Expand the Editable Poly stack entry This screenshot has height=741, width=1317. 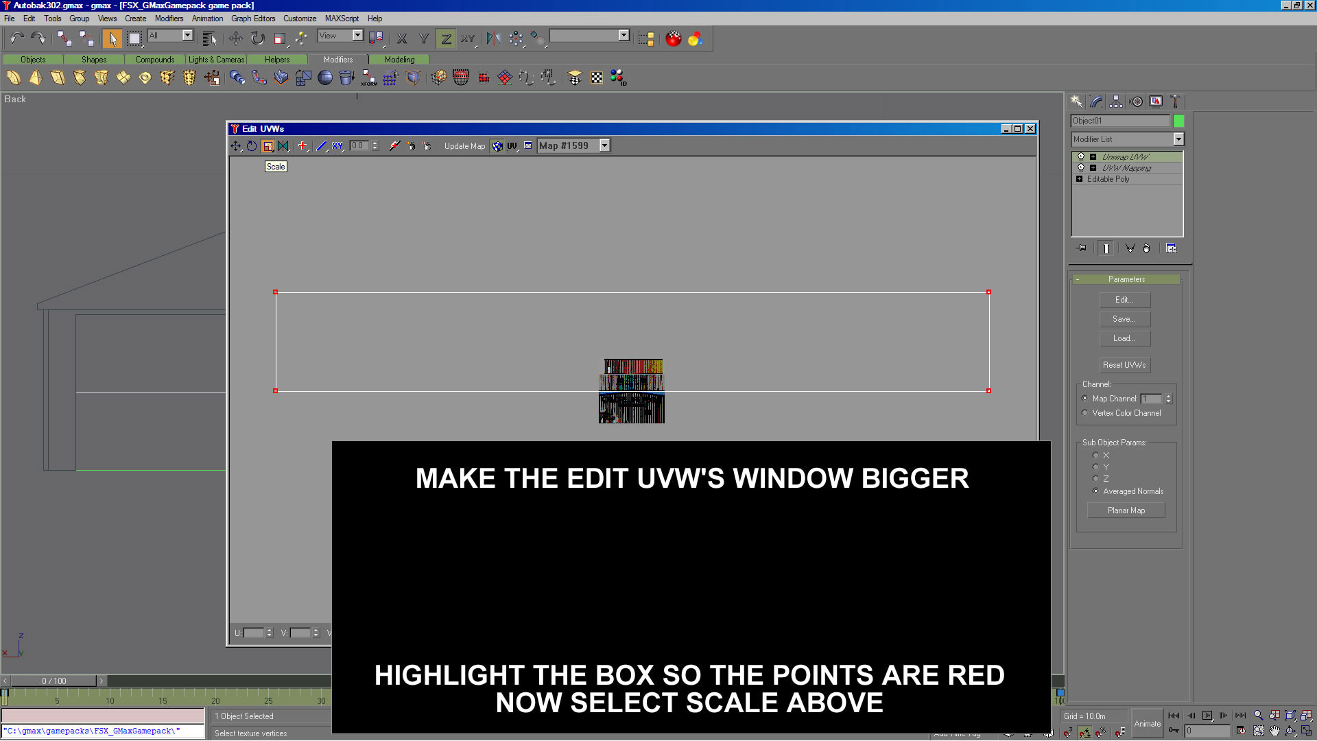[x=1080, y=179]
